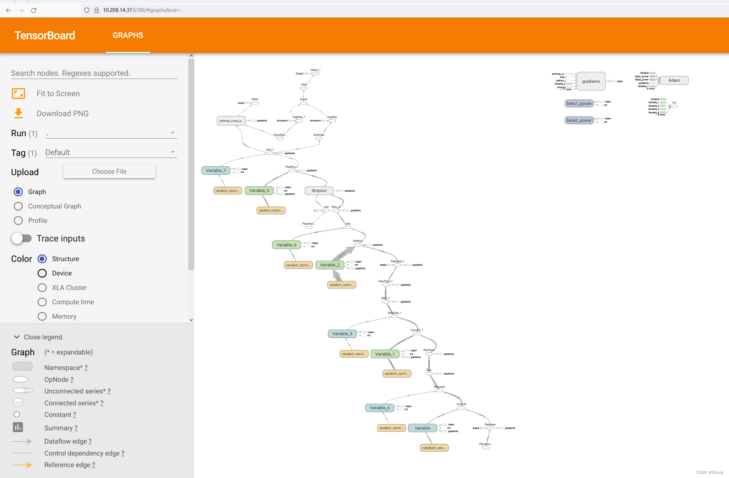This screenshot has height=478, width=729.
Task: Click the Fit to Screen icon
Action: click(x=18, y=93)
